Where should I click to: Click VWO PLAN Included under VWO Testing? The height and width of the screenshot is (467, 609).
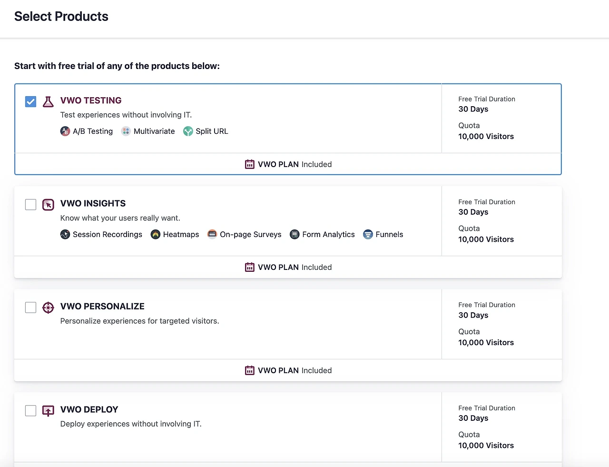click(294, 164)
